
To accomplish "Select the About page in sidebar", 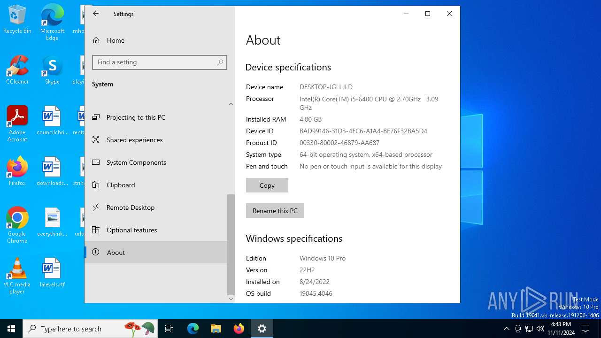I will pos(156,253).
